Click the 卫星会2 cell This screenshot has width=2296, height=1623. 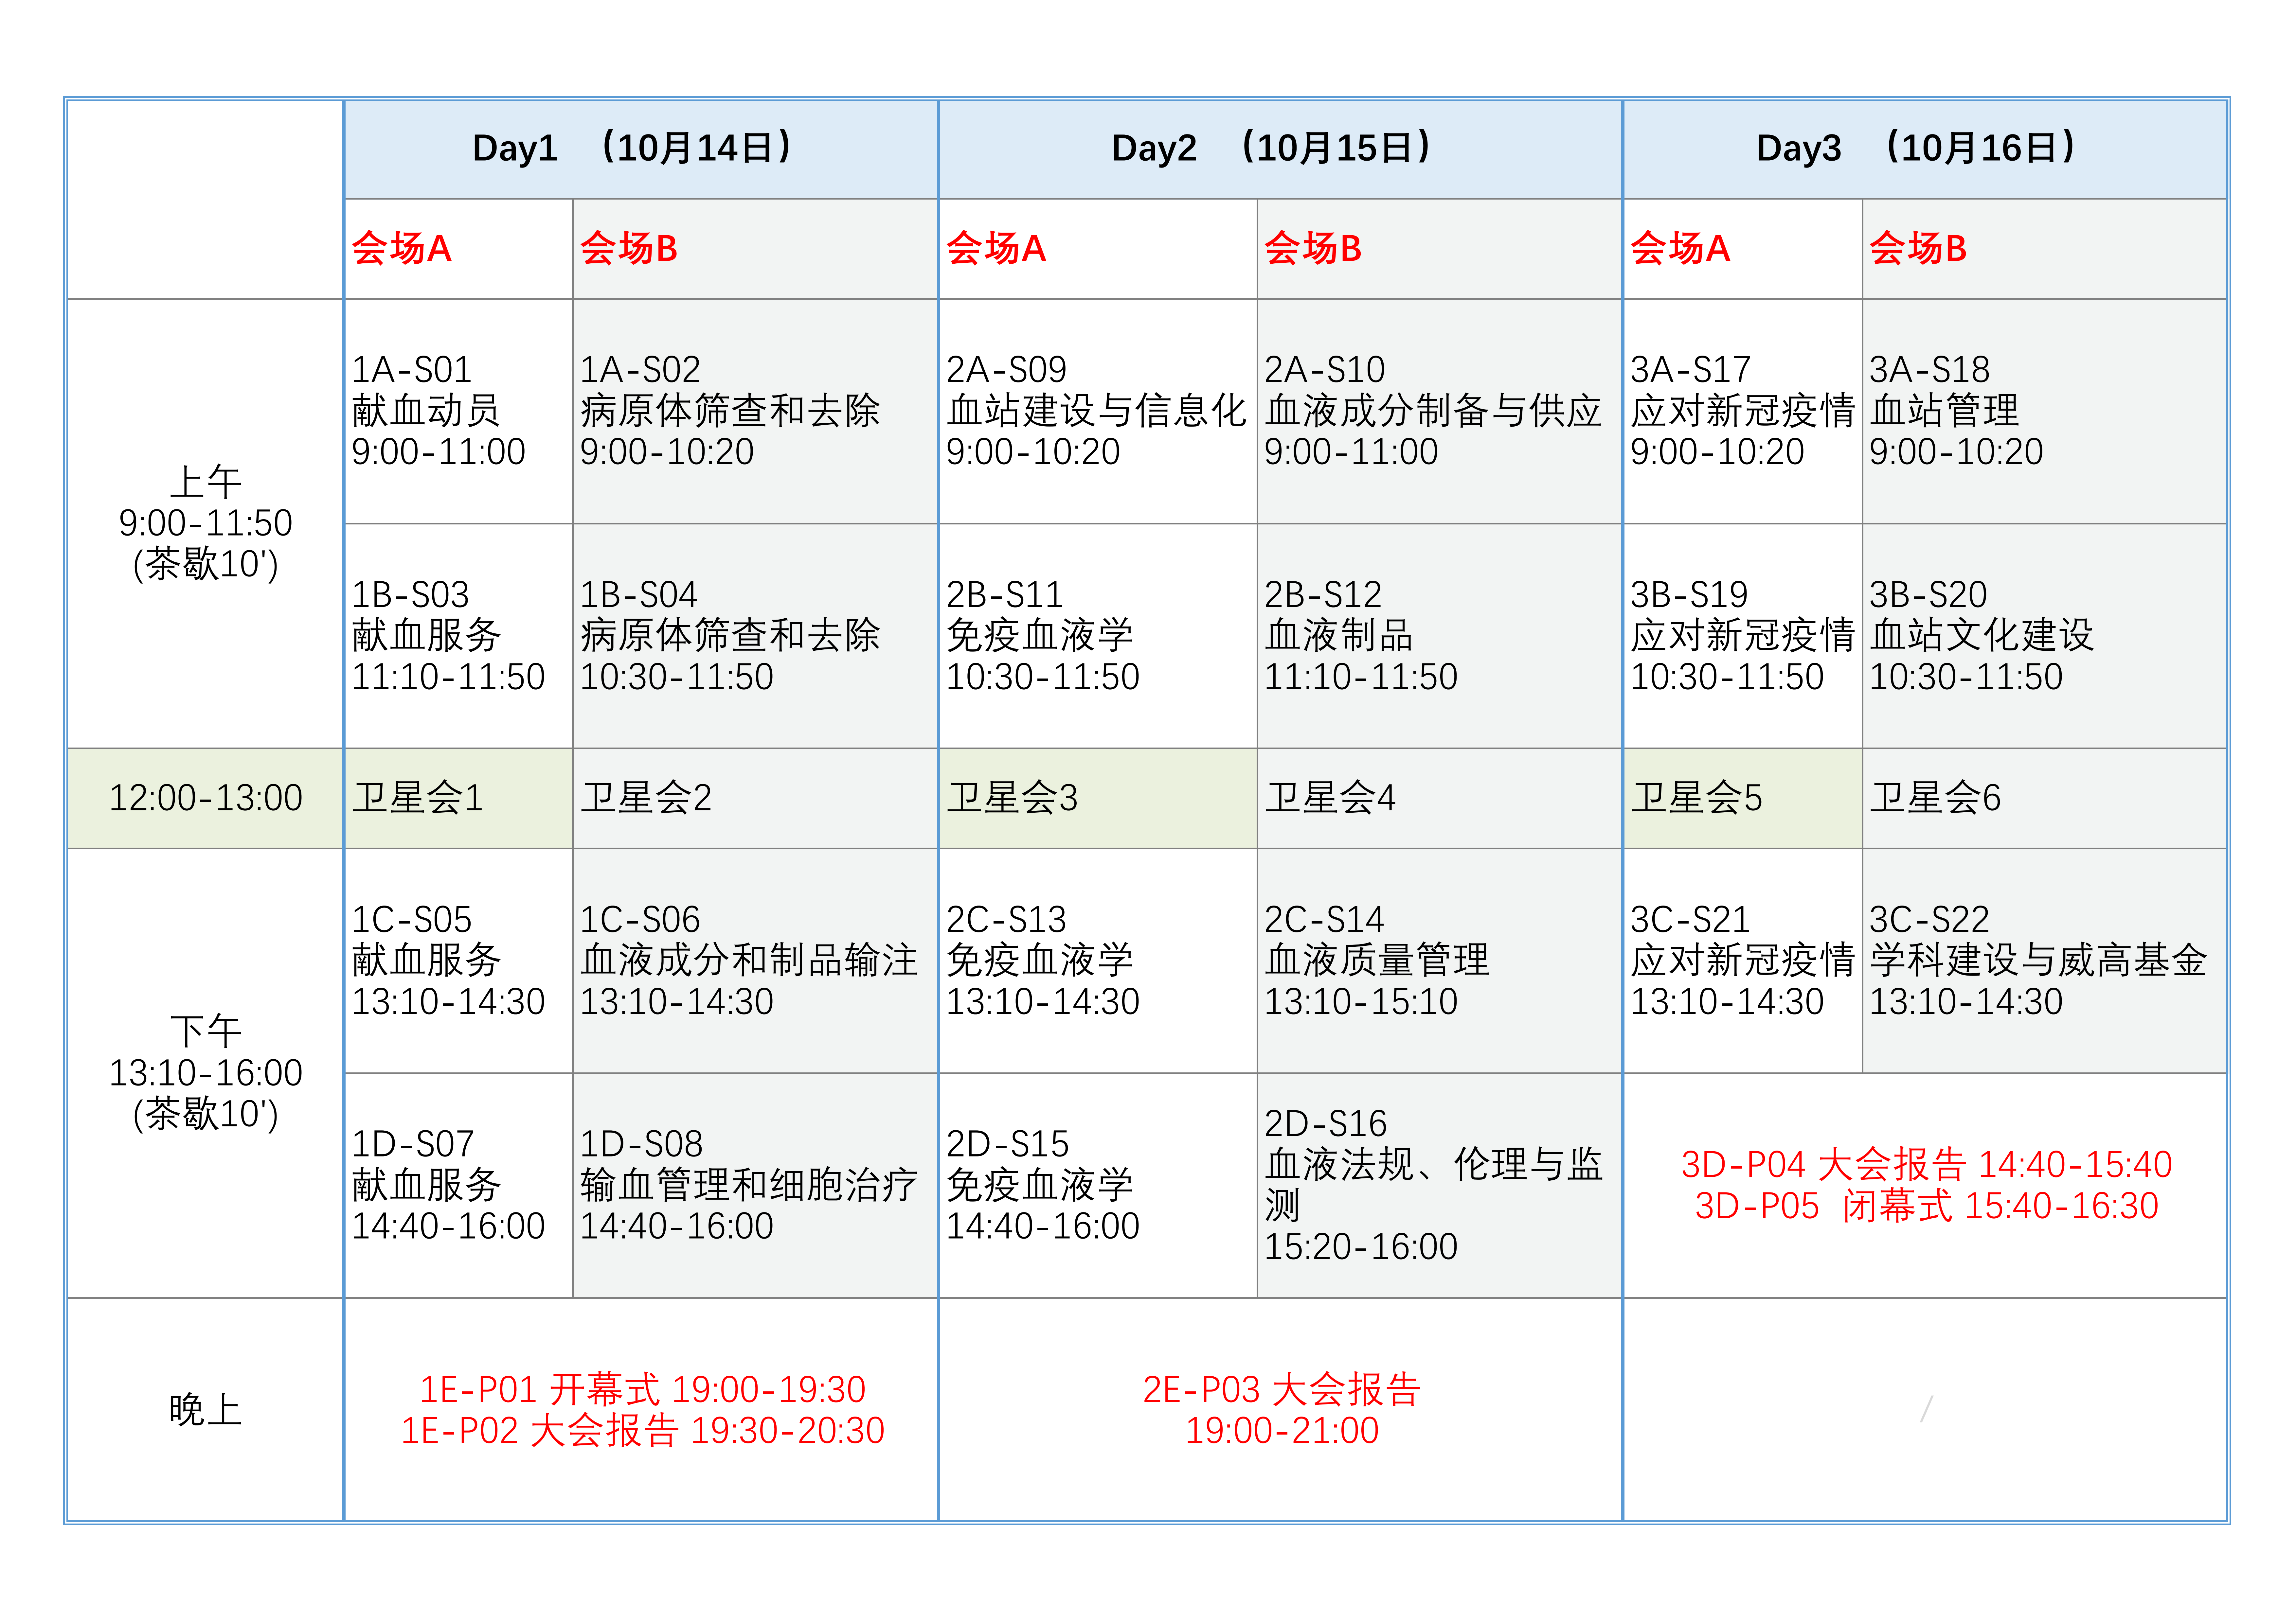click(755, 798)
